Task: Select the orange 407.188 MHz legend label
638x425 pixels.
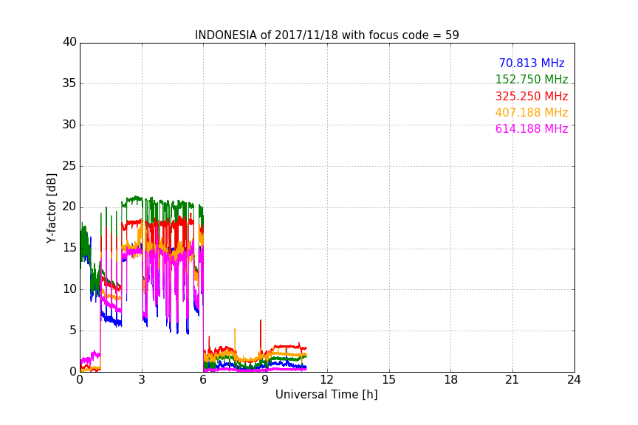Action: pyautogui.click(x=532, y=112)
